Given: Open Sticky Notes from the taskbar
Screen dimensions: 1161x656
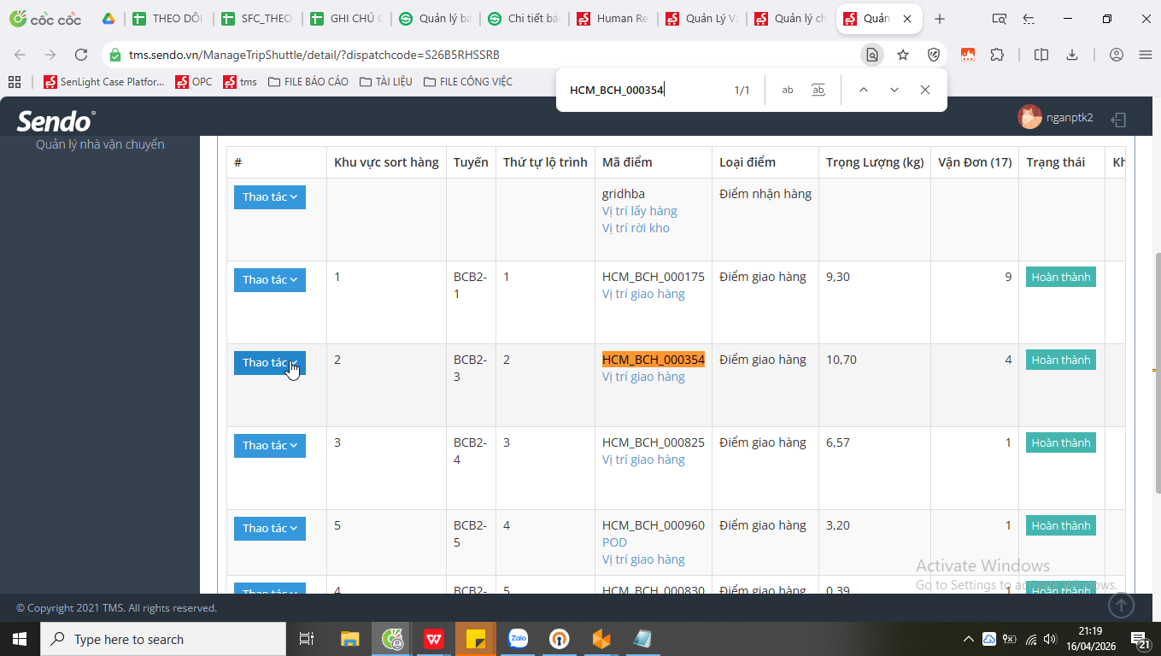Looking at the screenshot, I should pos(476,639).
